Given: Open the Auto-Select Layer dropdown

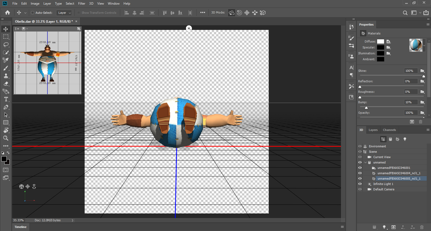Looking at the screenshot, I should tap(64, 13).
